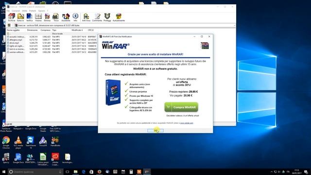Click the Autoestraente toolbar icon
Image resolution: width=311 pixels, height=175 pixels.
[119, 17]
